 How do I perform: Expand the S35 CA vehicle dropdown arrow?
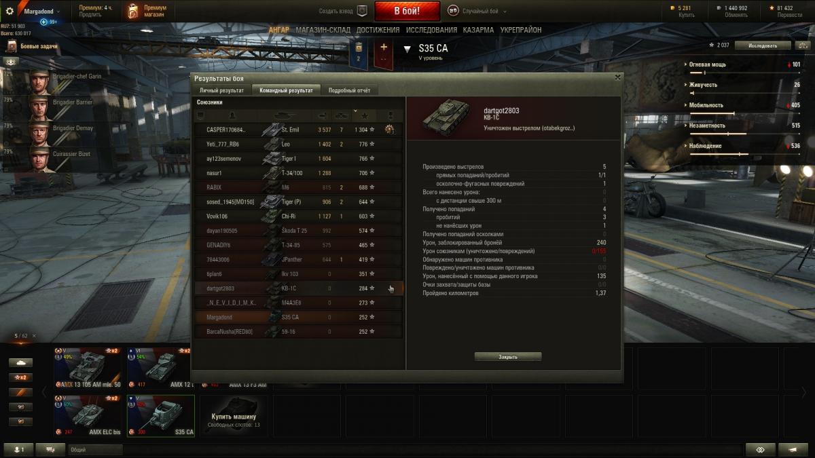coord(407,49)
